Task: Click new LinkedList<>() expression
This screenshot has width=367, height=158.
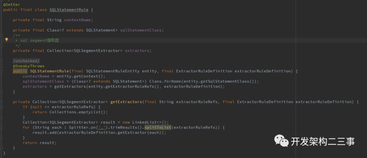Action: [x=144, y=122]
